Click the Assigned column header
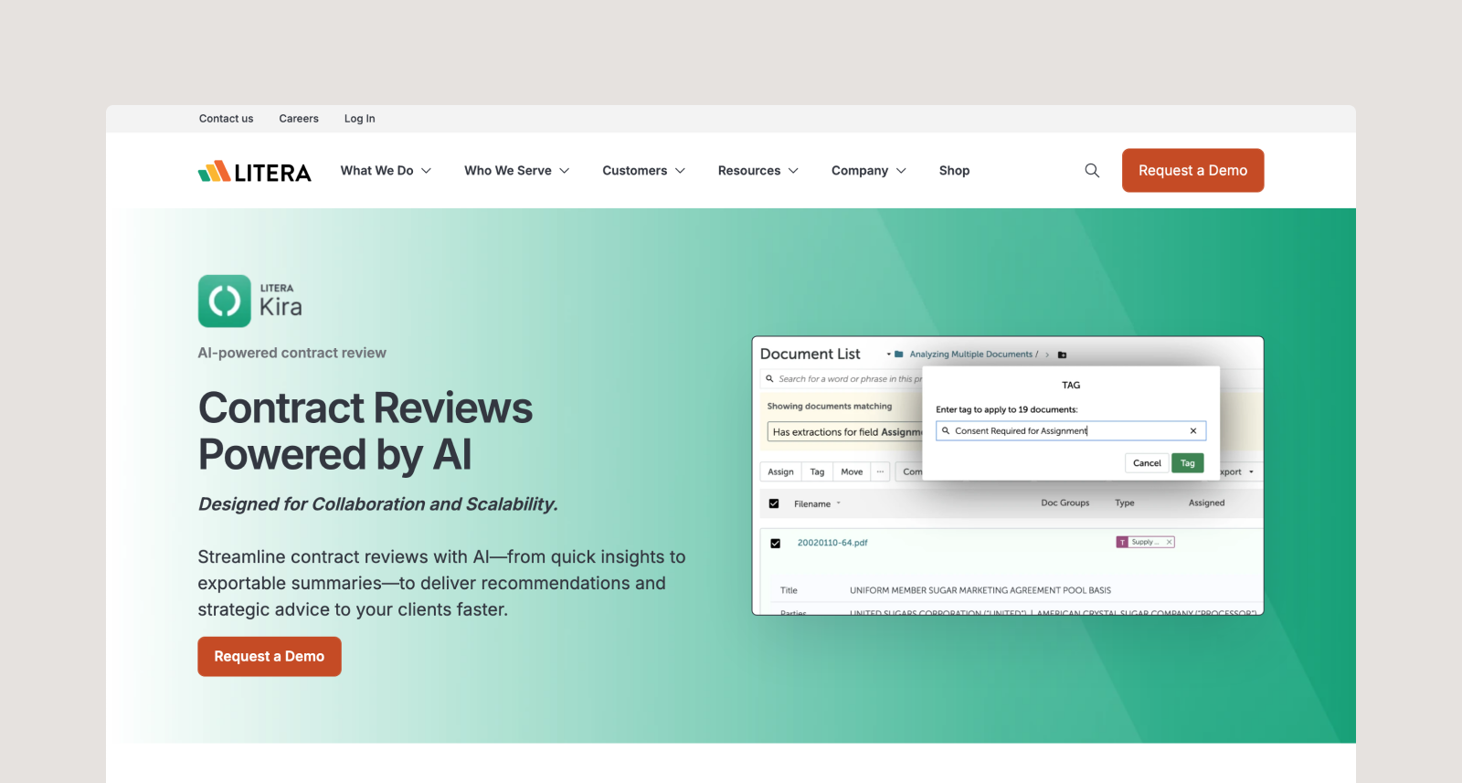Screen dimensions: 1462x783 coord(1206,503)
